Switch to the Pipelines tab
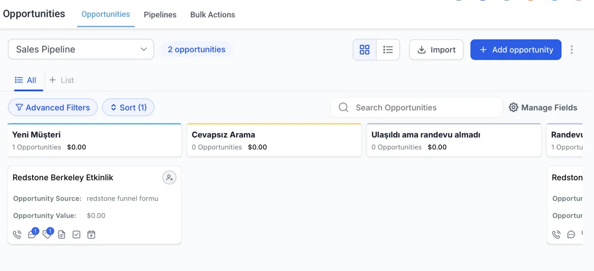Viewport: 594px width, 271px height. point(160,15)
